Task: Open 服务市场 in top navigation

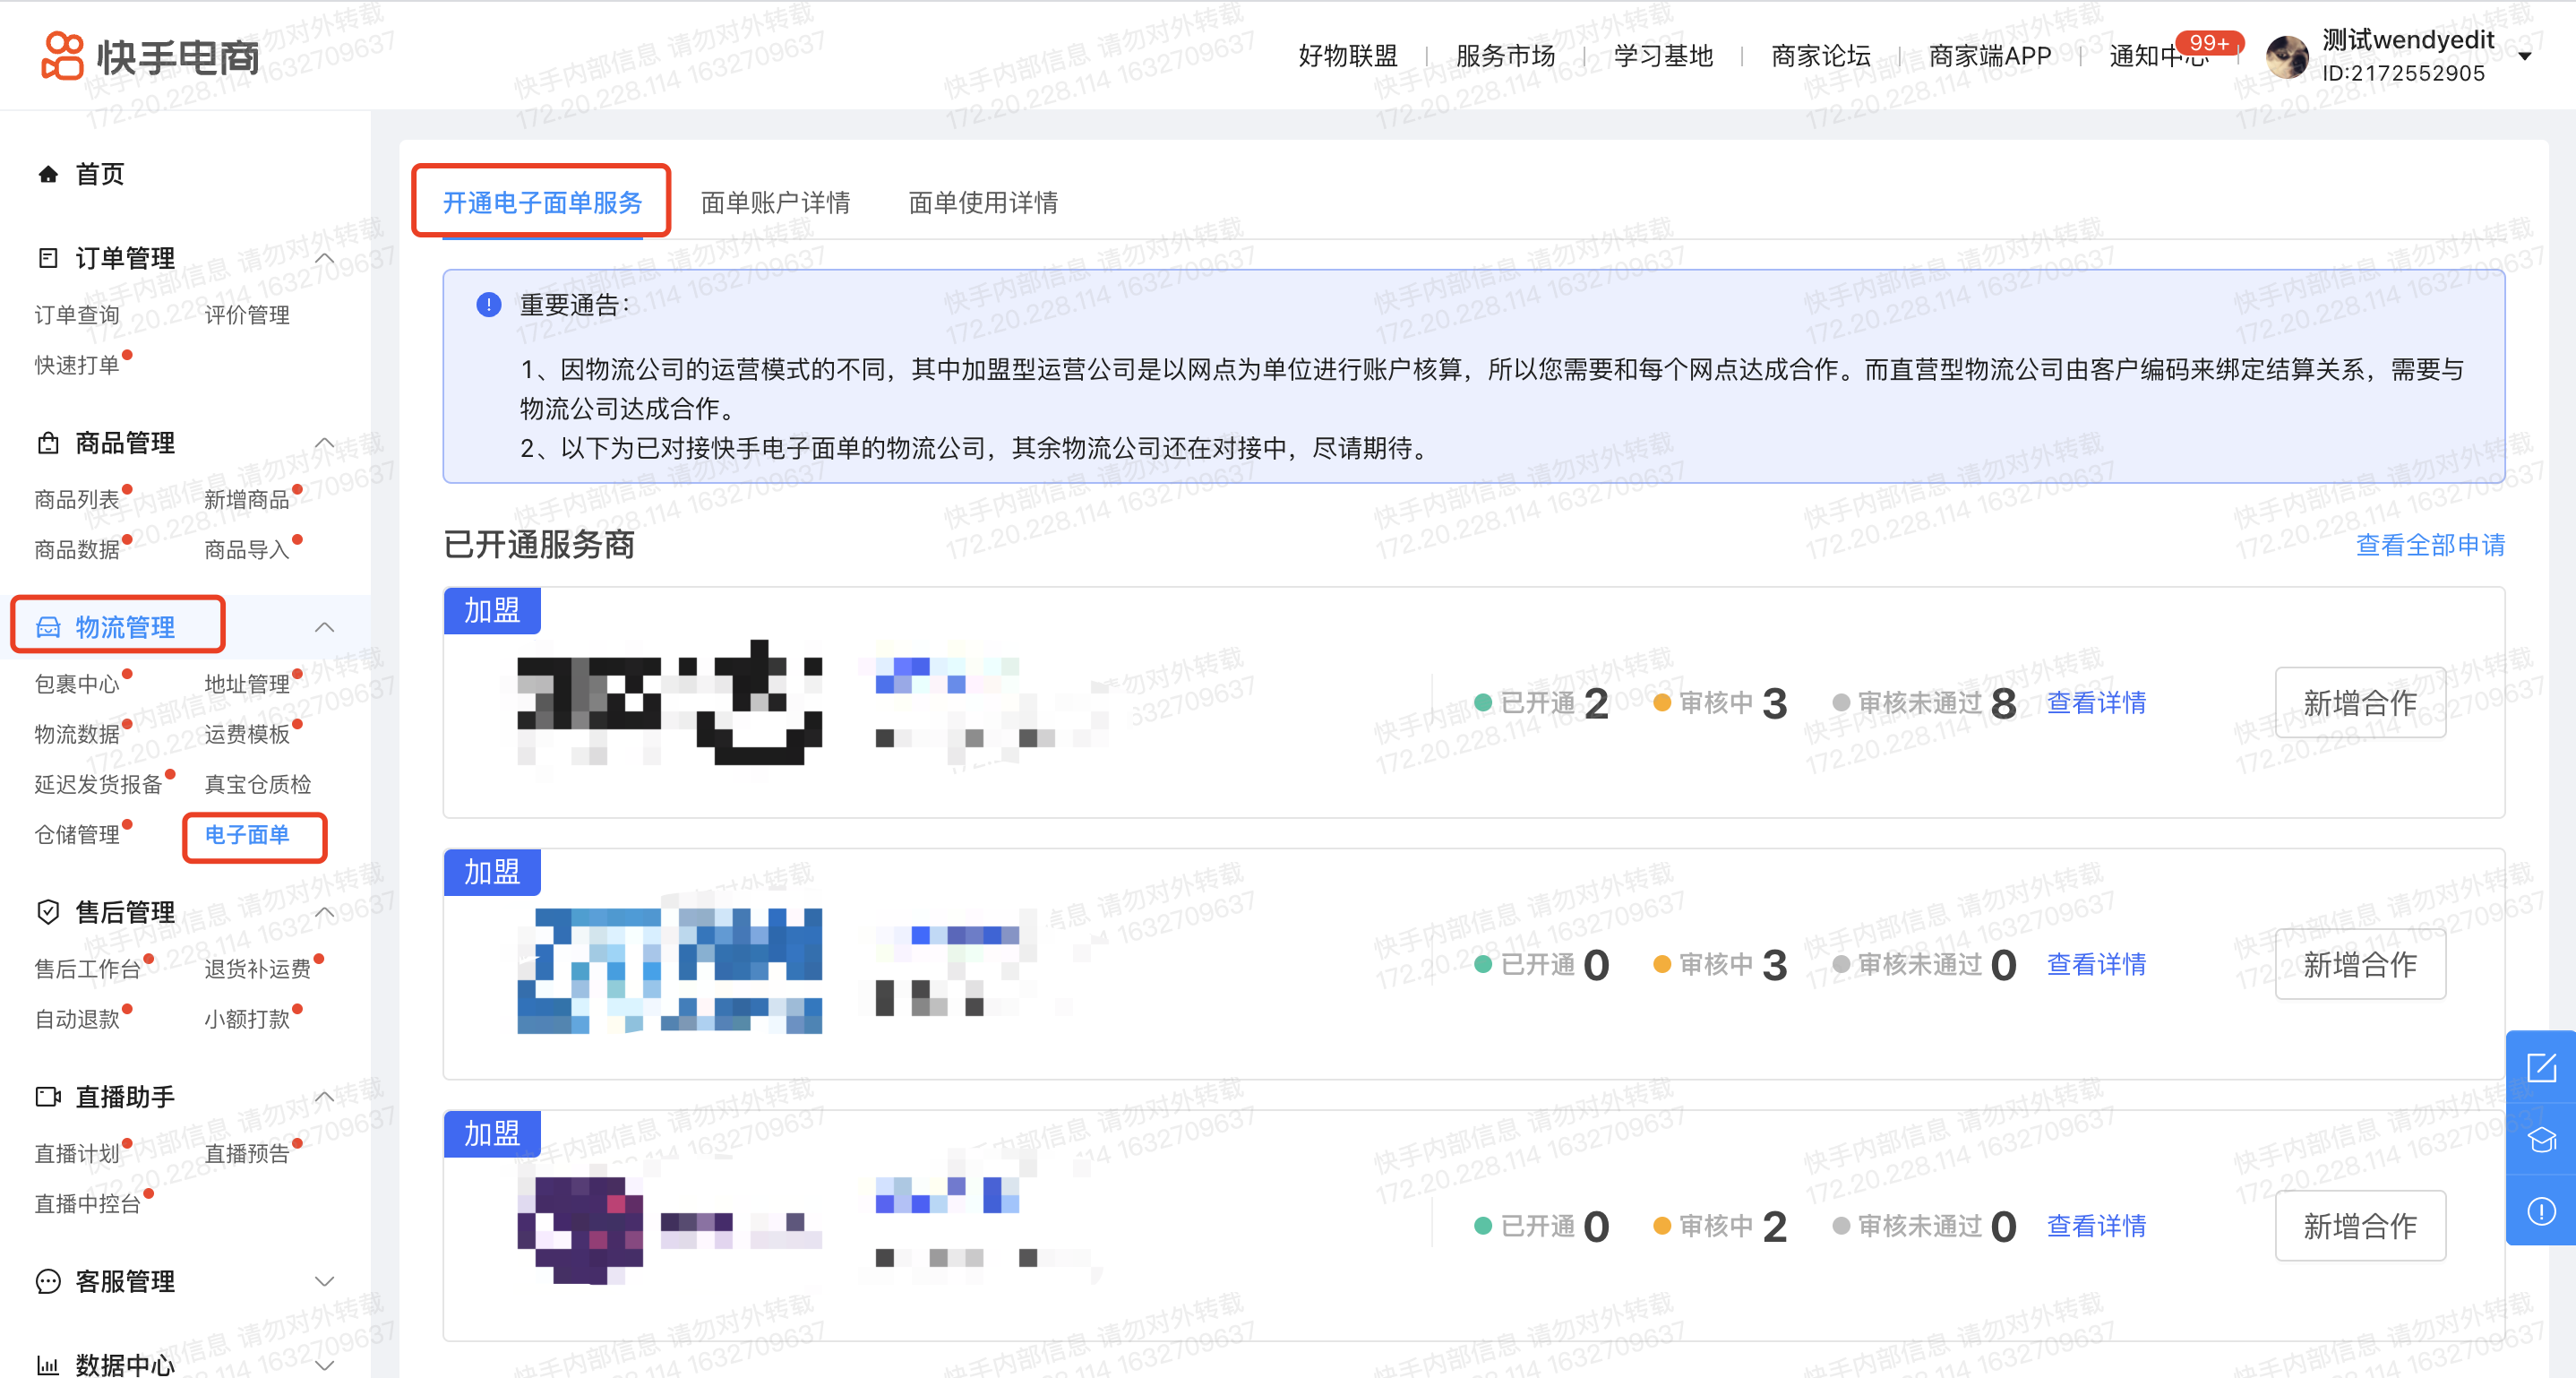Action: click(1505, 56)
